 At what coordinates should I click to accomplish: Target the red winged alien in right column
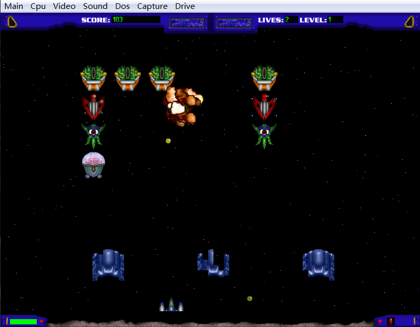coord(264,107)
